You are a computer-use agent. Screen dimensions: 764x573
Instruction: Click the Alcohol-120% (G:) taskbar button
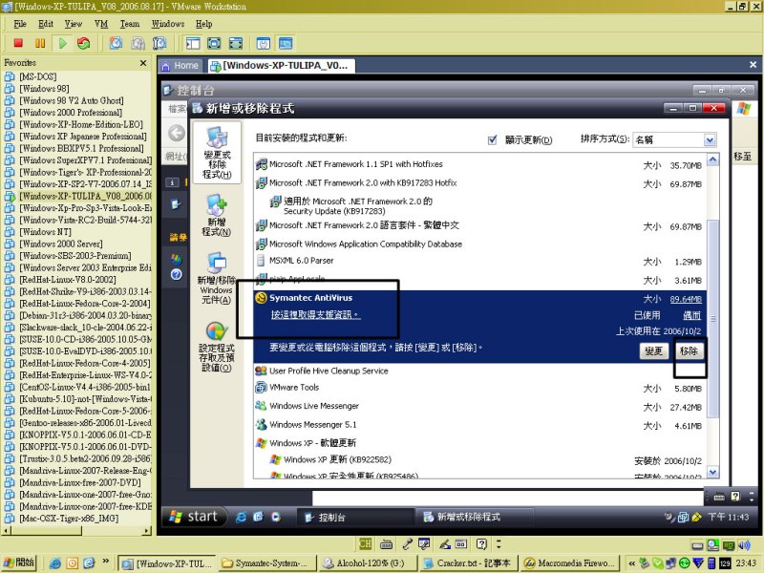[367, 563]
